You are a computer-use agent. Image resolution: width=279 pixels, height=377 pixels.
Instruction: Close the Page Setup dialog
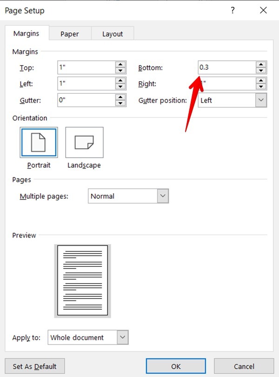coord(263,10)
